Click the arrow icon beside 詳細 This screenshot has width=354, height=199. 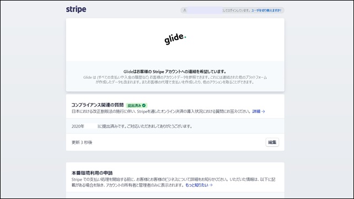pos(263,111)
